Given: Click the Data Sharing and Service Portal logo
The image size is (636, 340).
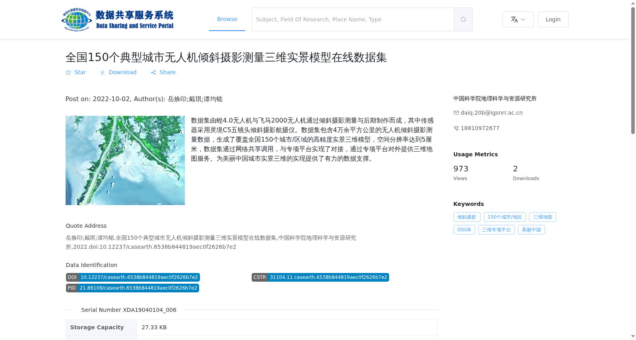Looking at the screenshot, I should pyautogui.click(x=118, y=19).
